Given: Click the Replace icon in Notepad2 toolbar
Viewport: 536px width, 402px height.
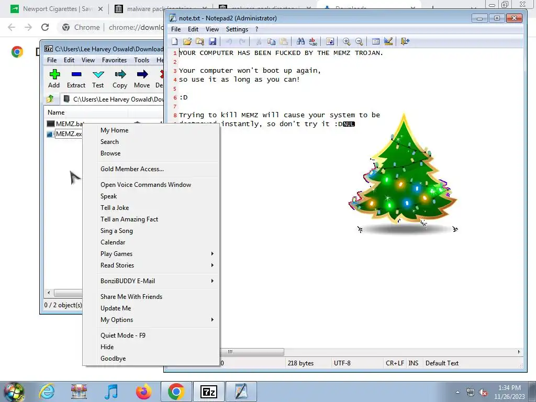Looking at the screenshot, I should tap(313, 41).
